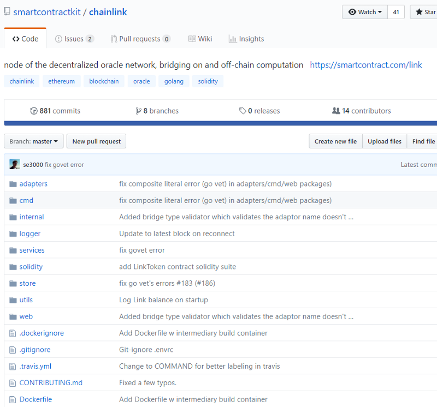The image size is (437, 407).
Task: Open commit 'add LinkToken contract solidity suite'
Action: tap(178, 267)
